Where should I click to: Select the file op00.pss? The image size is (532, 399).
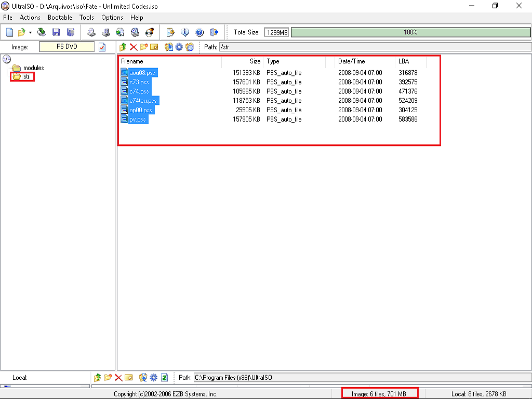point(141,110)
